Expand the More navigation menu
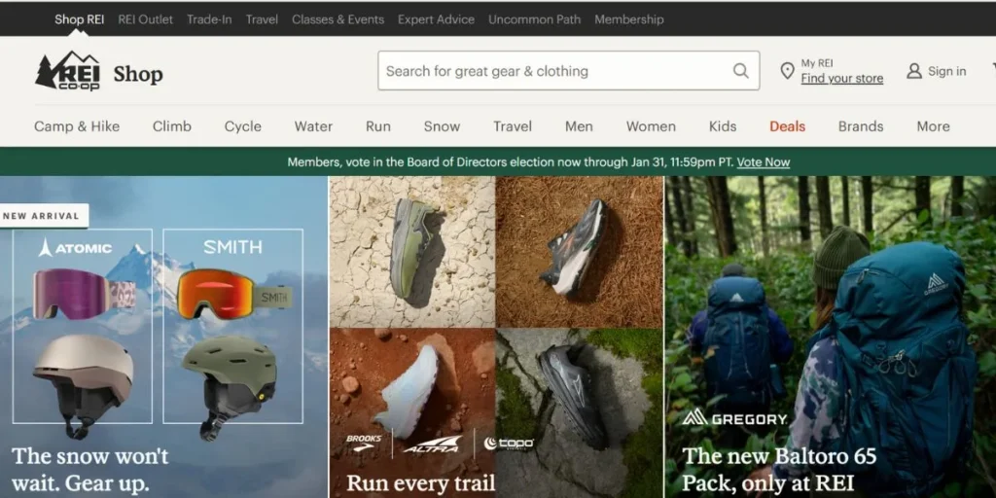The height and width of the screenshot is (498, 996). point(933,126)
